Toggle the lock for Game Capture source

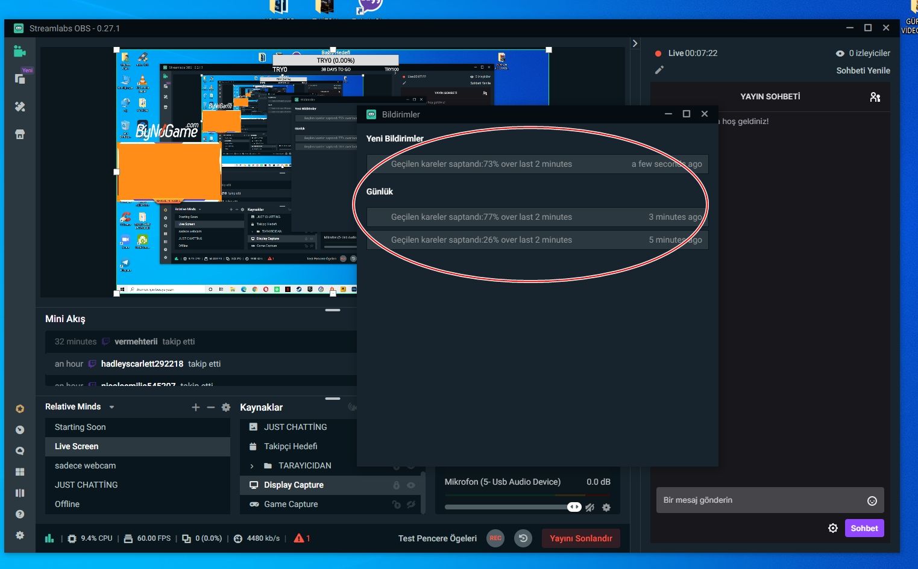tap(396, 505)
